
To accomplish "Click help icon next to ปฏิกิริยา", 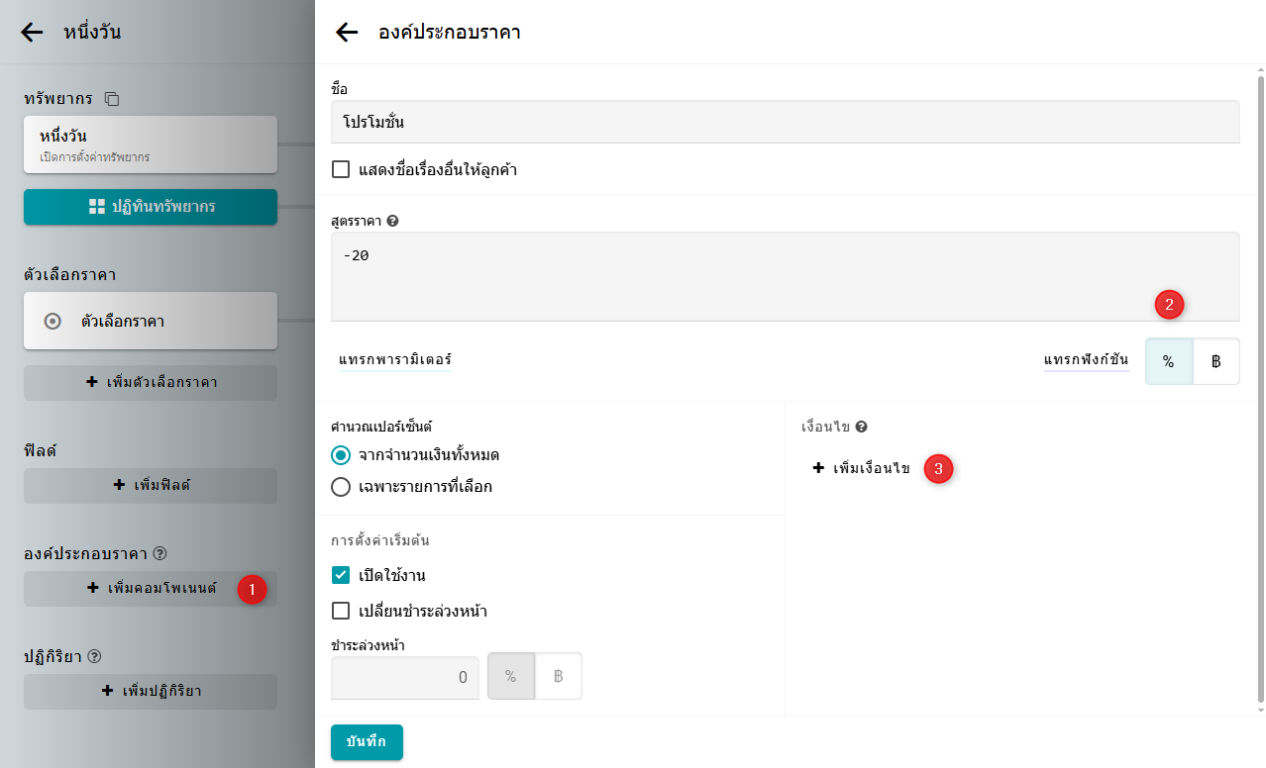I will 95,656.
